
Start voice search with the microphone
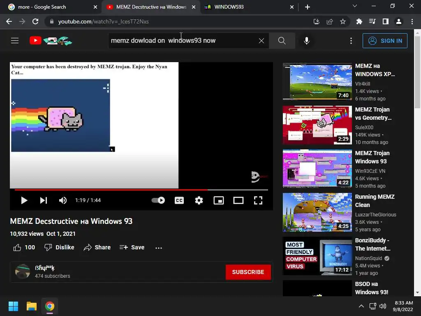pos(307,41)
